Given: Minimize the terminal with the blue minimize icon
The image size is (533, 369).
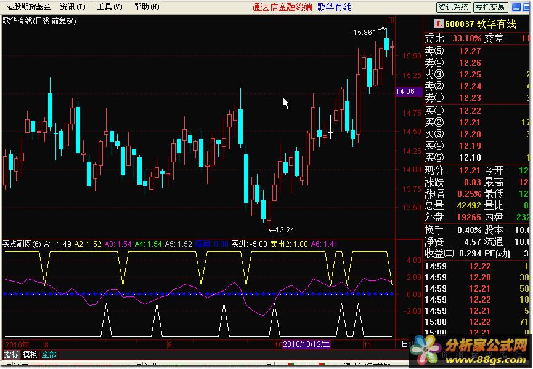Looking at the screenshot, I should click(x=516, y=7).
